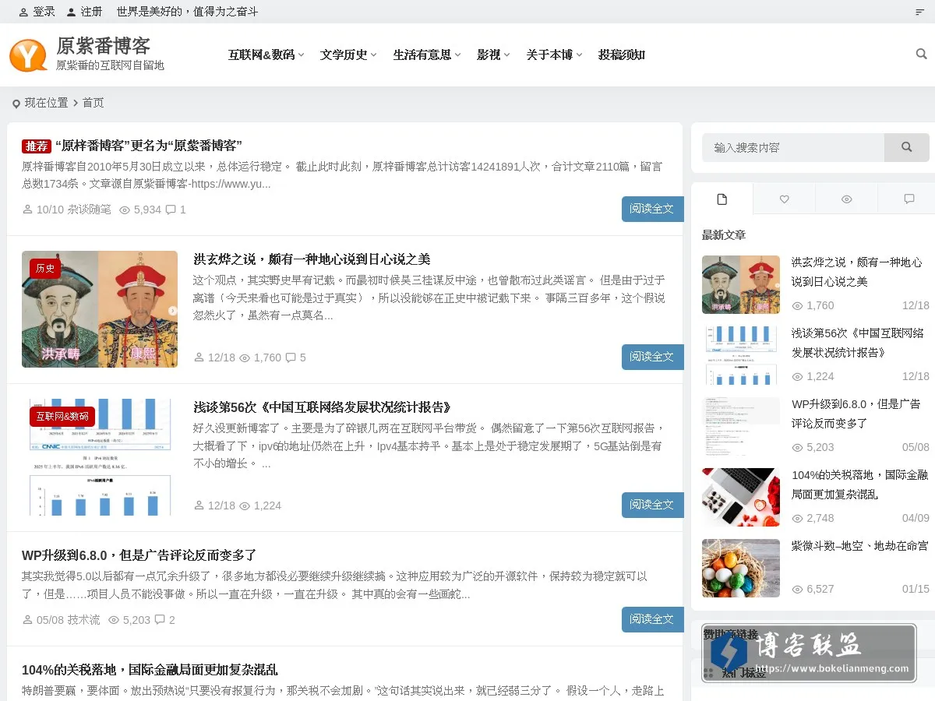Click the 推荐 red badge
The height and width of the screenshot is (701, 935).
[x=37, y=146]
